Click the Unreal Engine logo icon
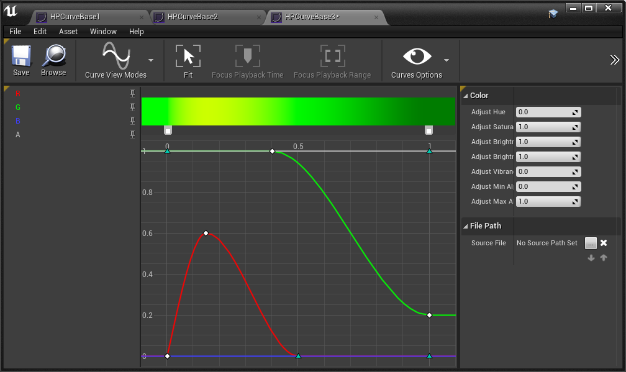 click(11, 11)
